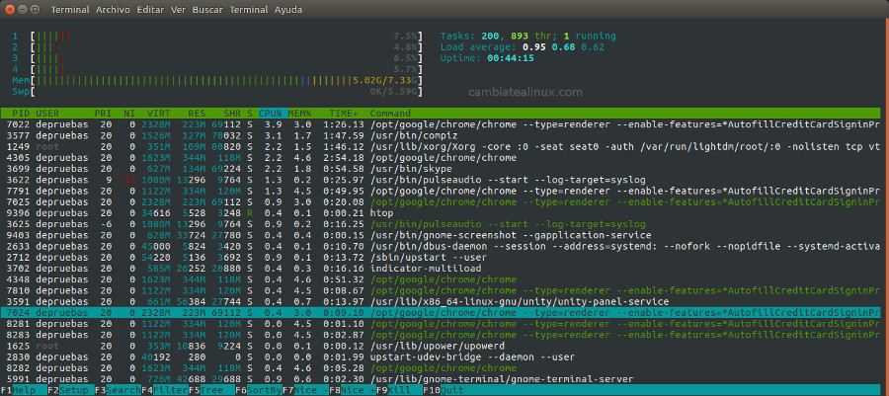
Task: Click the Swp usage meter bar
Action: point(227,91)
